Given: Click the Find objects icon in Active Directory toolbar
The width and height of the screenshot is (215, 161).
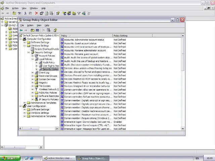Looking at the screenshot, I should [x=84, y=13].
